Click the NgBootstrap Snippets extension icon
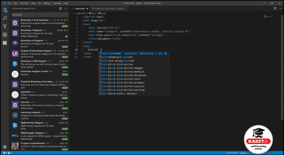This screenshot has width=284, height=155. coord(15,126)
